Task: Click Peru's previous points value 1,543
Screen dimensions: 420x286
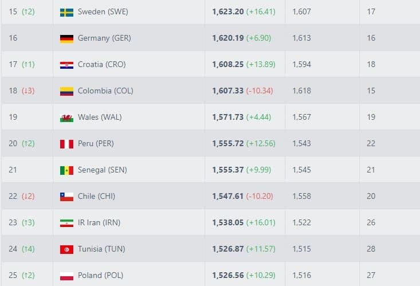Action: tap(301, 144)
